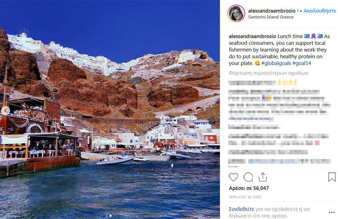The image size is (338, 219).
Task: Click the Santorini harbor photo
Action: click(x=110, y=109)
